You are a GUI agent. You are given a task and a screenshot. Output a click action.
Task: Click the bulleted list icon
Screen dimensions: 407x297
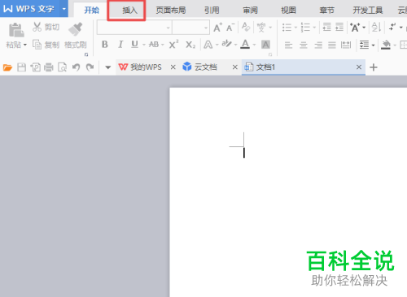287,28
